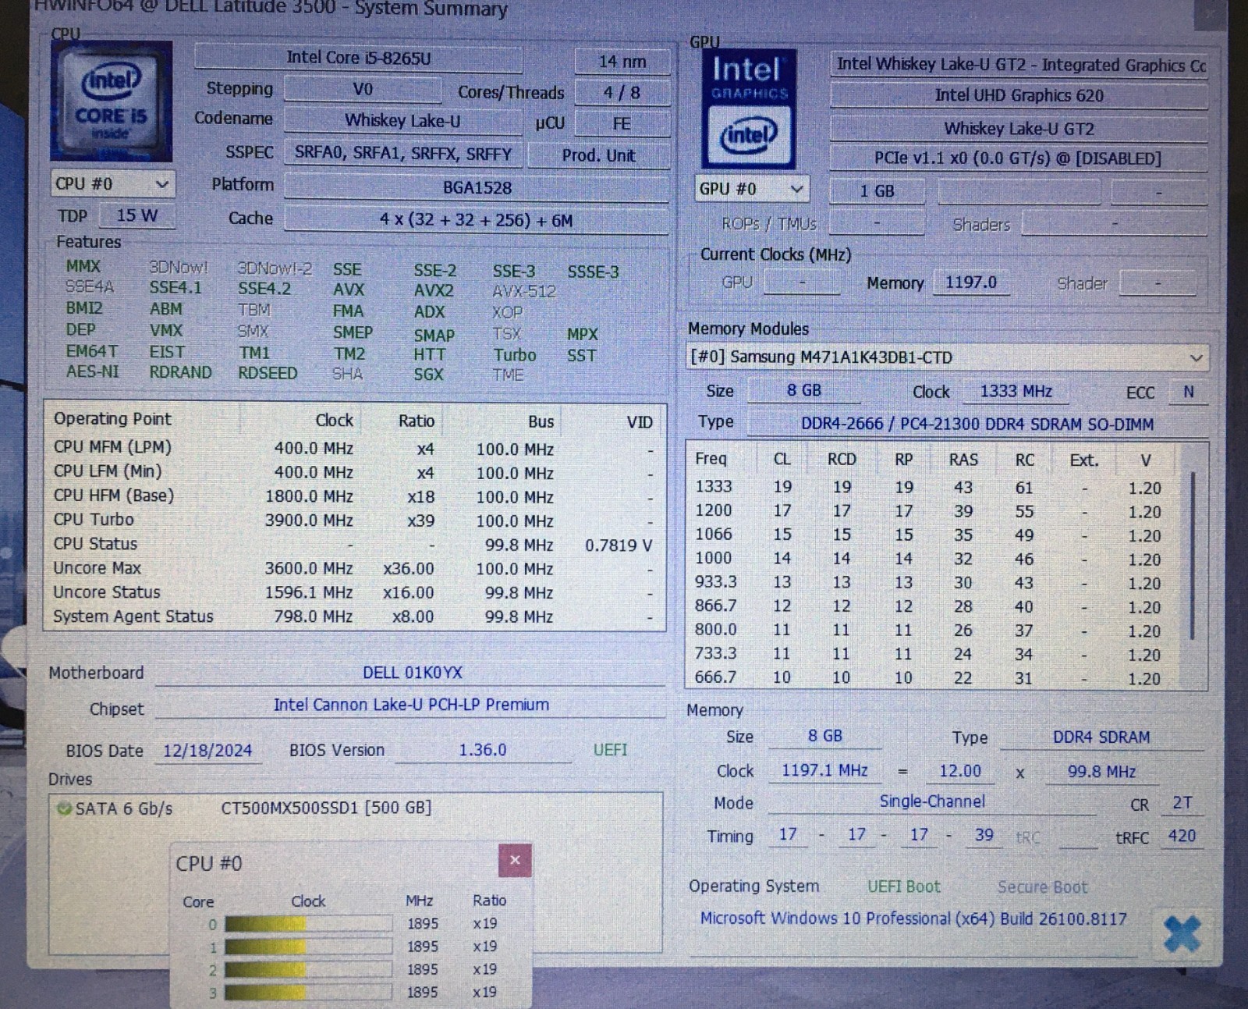The width and height of the screenshot is (1248, 1009).
Task: Click the Secure Boot indicator
Action: coord(1042,887)
